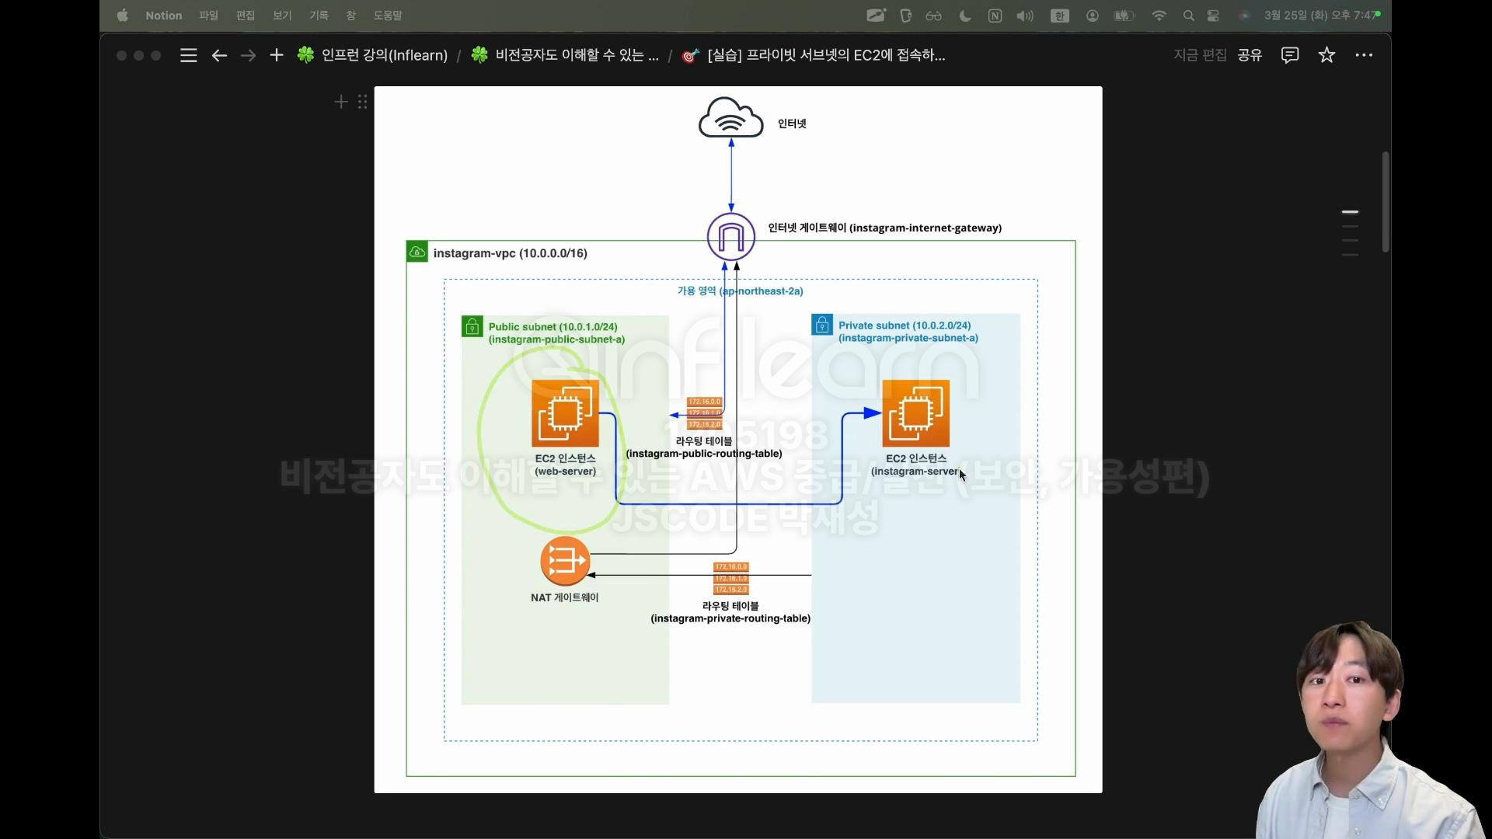Click the 공유 share button
The height and width of the screenshot is (839, 1492).
click(1250, 55)
